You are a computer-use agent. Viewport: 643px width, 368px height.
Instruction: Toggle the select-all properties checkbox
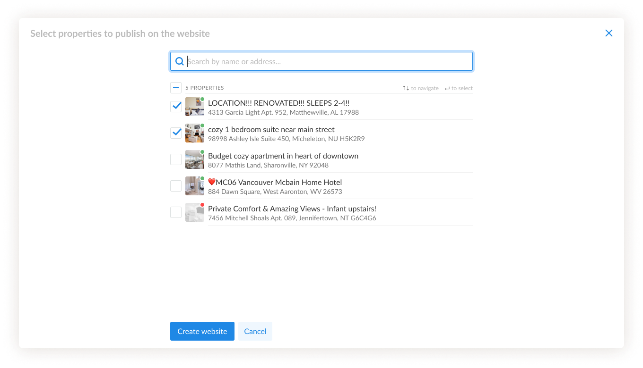(x=176, y=88)
